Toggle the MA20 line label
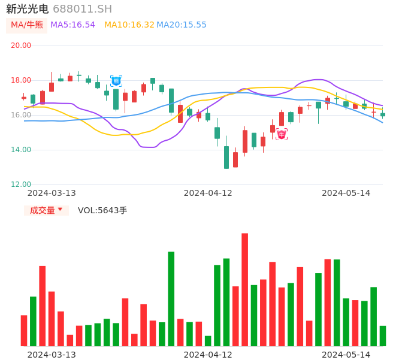This screenshot has width=411, height=363. pos(182,25)
